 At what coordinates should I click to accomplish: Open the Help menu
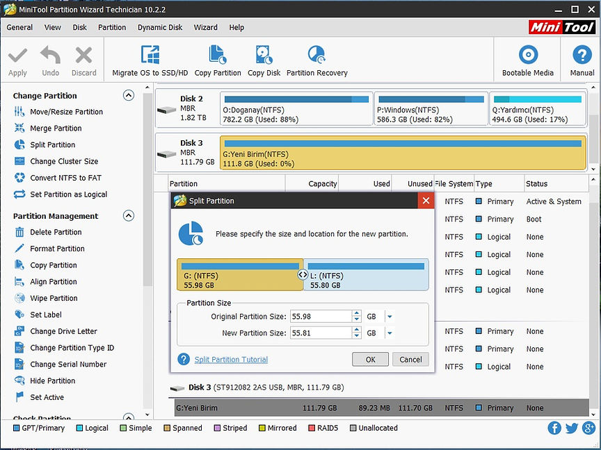pos(237,27)
